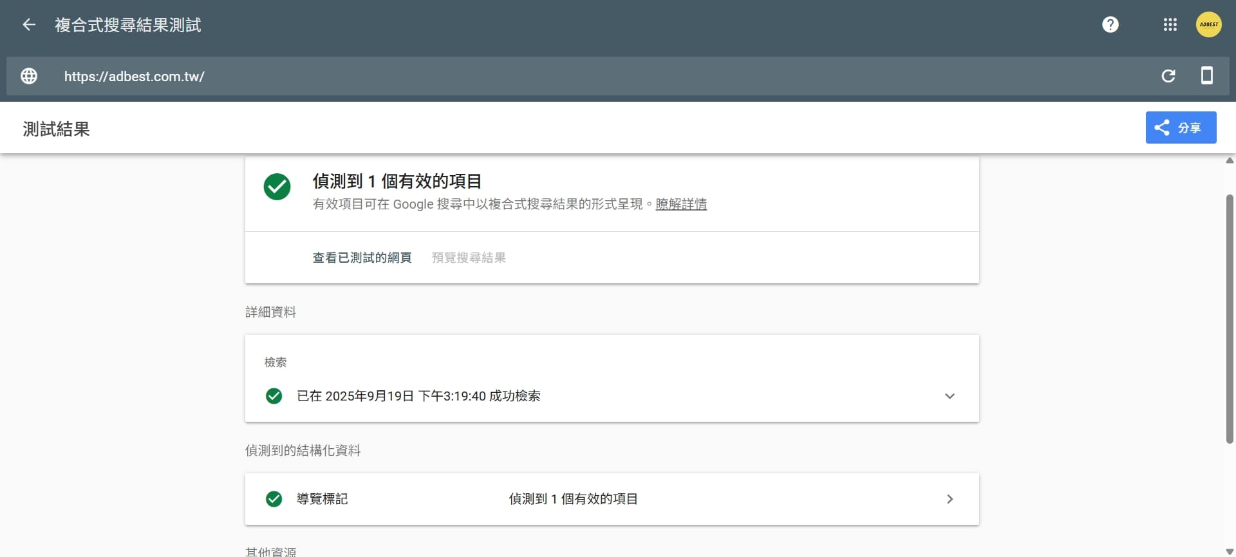Open the ADBEST account avatar

(x=1208, y=24)
